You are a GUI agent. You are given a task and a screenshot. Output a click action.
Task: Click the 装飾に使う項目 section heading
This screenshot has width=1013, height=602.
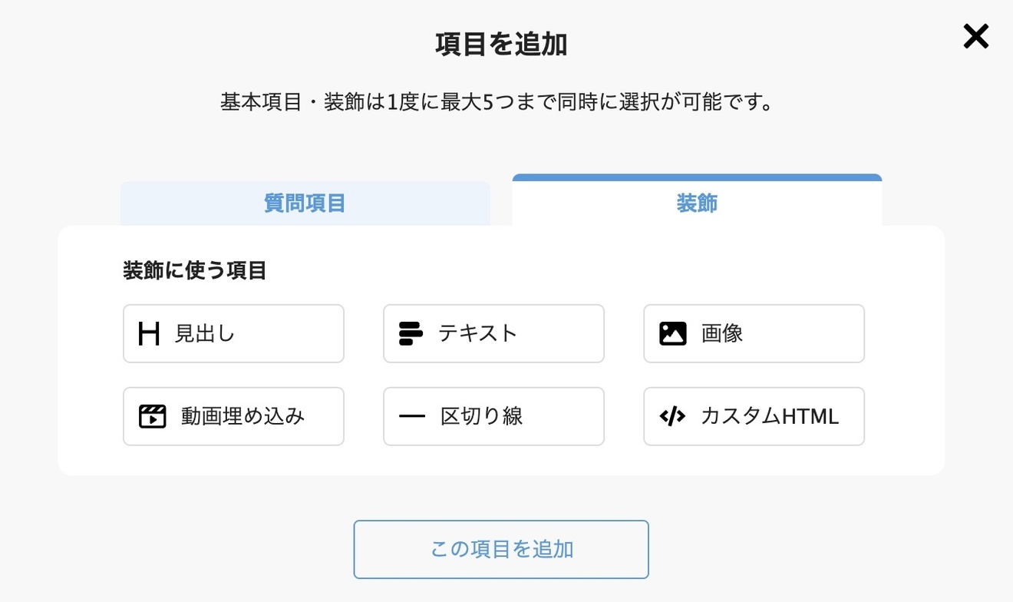click(195, 270)
